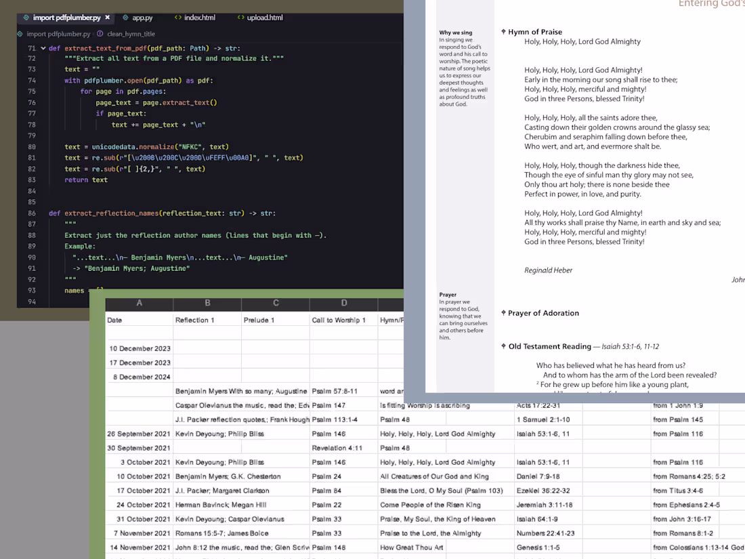
Task: Click the HTML icon on the index.html tab
Action: (x=179, y=17)
